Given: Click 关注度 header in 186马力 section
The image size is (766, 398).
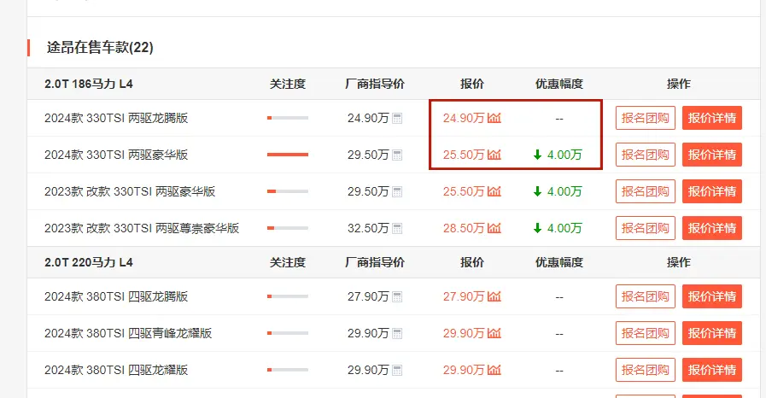Looking at the screenshot, I should [288, 84].
